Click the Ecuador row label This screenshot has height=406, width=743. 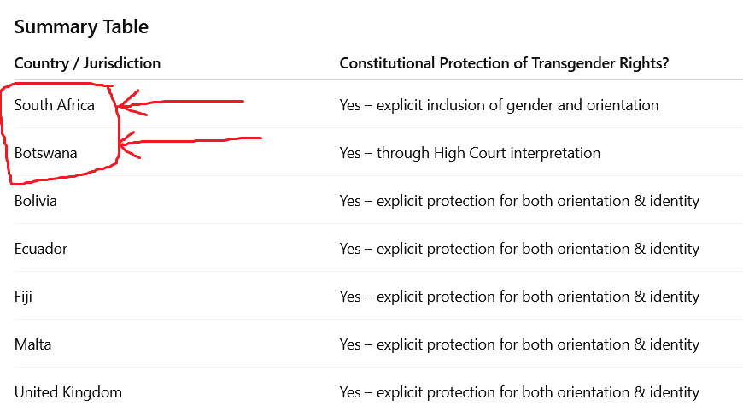point(41,249)
